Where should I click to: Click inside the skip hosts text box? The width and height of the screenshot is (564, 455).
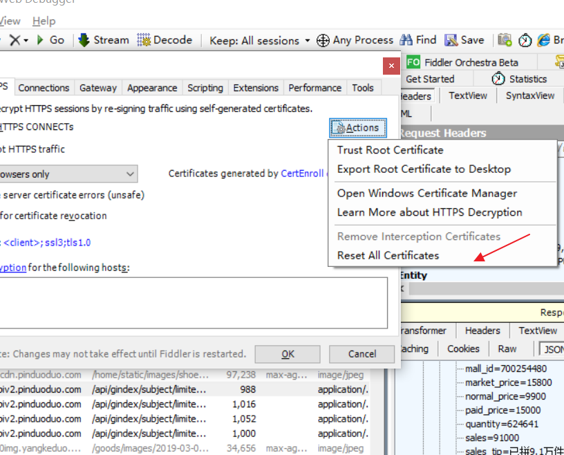coord(194,303)
